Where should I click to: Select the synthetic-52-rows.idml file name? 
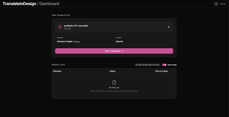(x=76, y=26)
